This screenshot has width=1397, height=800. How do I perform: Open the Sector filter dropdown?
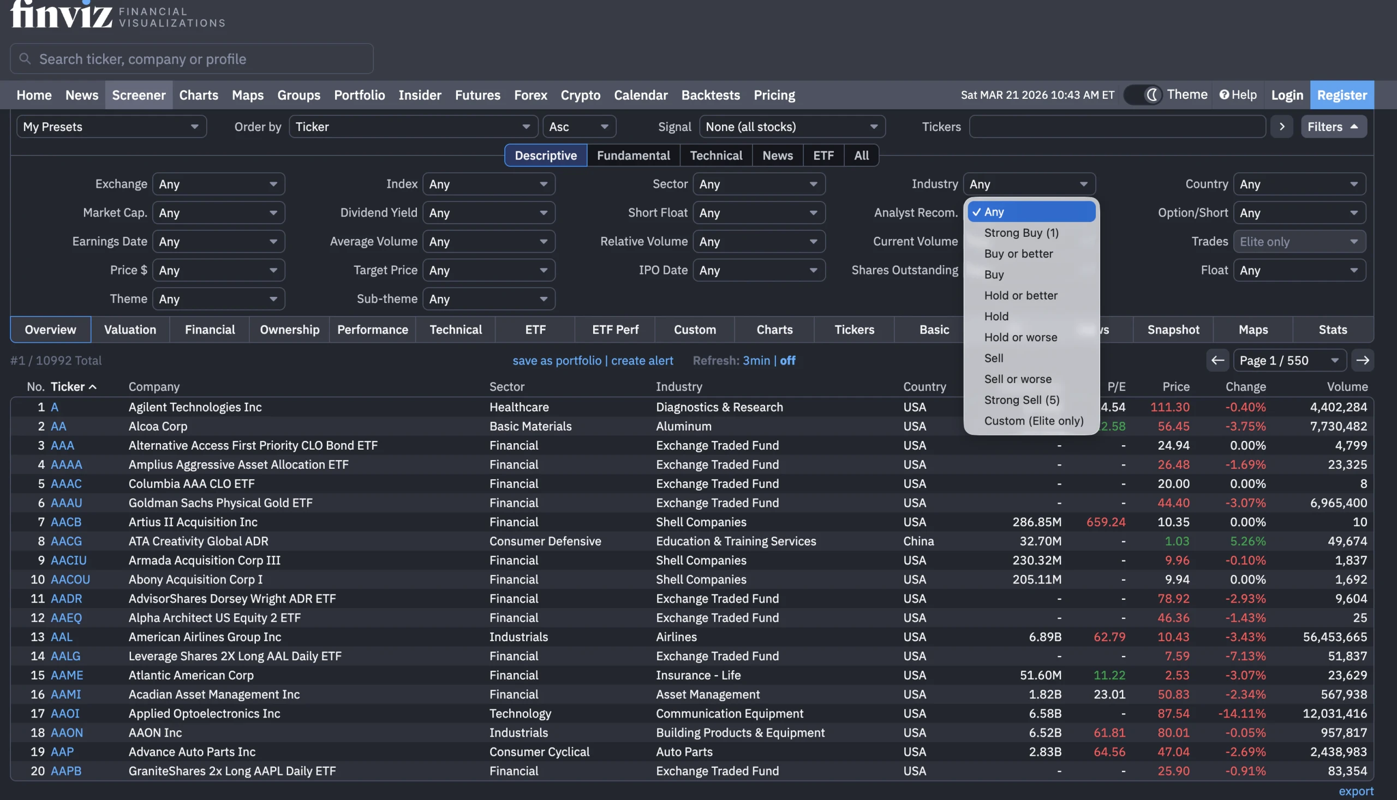758,184
